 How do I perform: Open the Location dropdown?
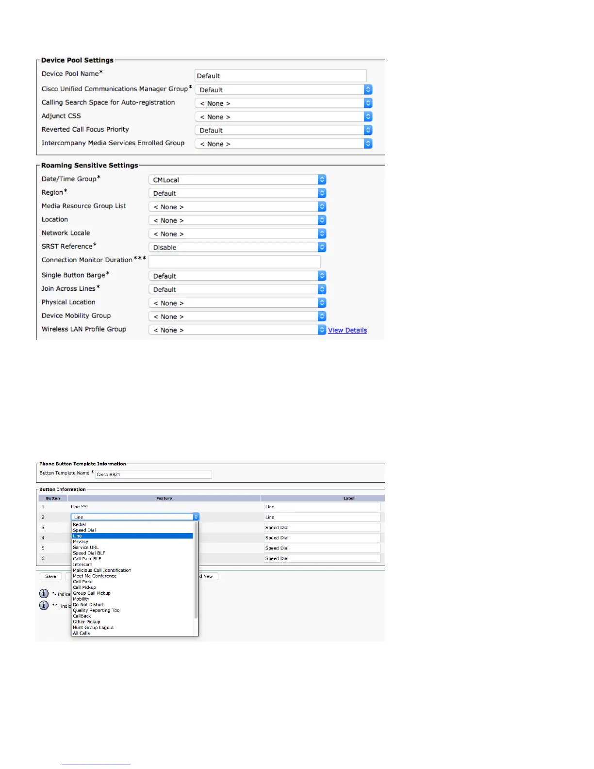(237, 220)
